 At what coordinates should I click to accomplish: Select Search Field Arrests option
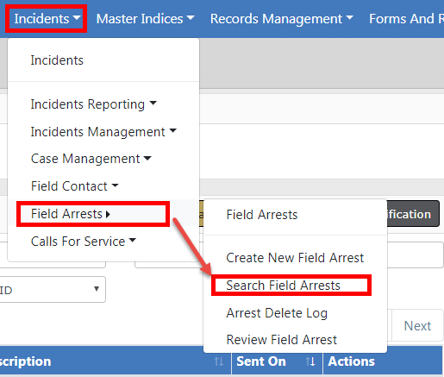coord(283,286)
